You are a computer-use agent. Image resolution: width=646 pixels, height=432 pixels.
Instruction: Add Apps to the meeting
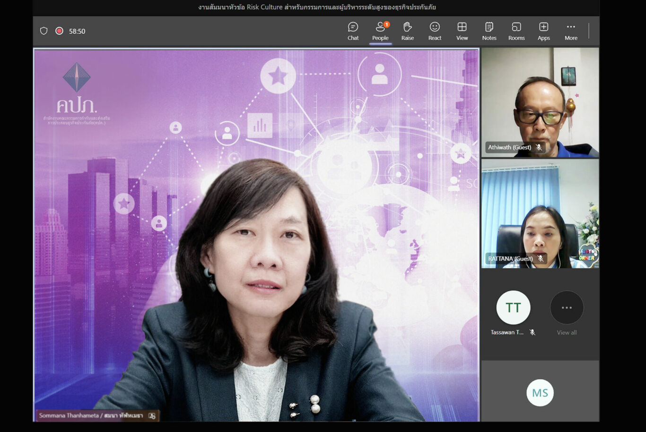point(544,31)
